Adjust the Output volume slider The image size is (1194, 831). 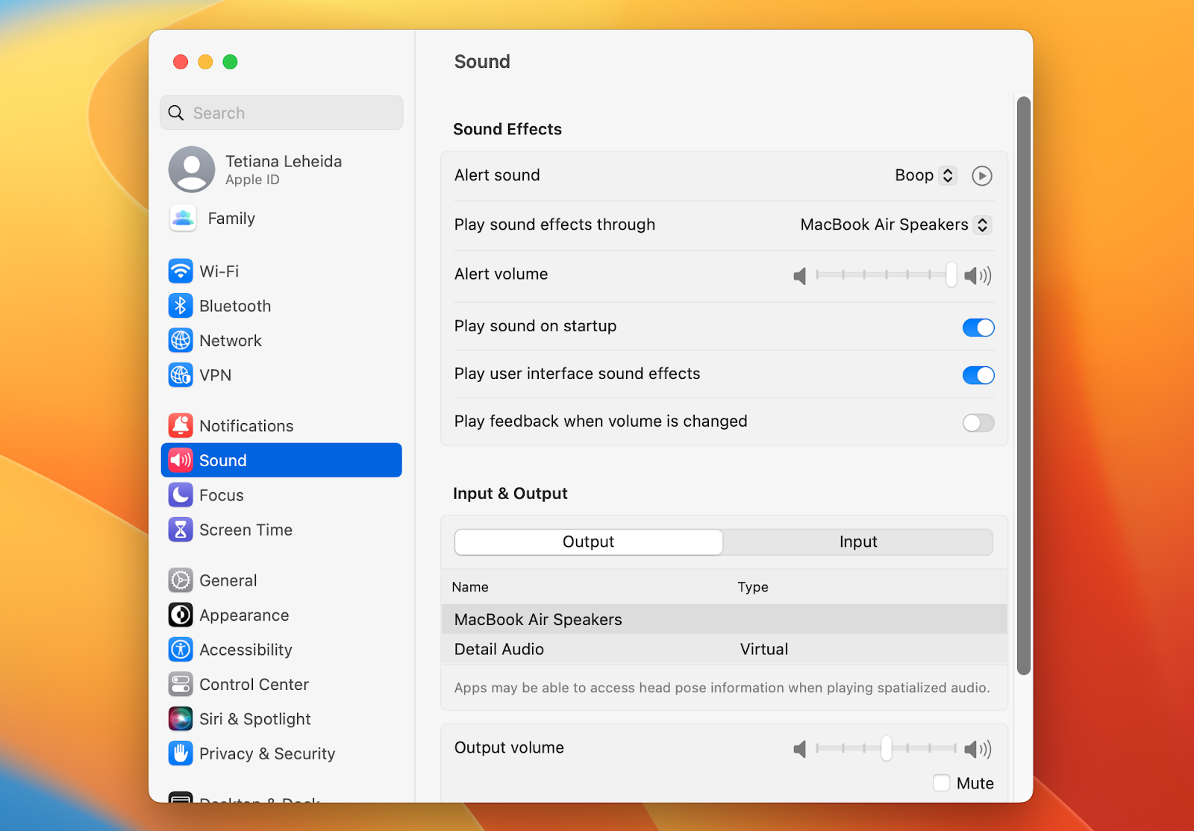pyautogui.click(x=886, y=748)
